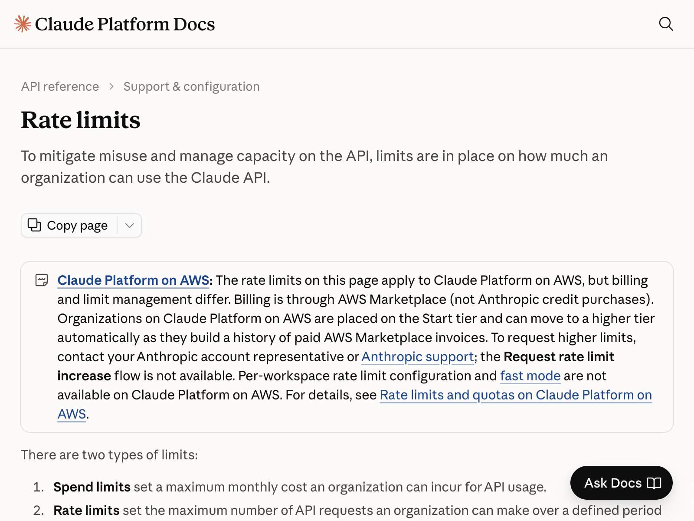This screenshot has width=694, height=521.
Task: Open Claude Platform on AWS link
Action: click(x=134, y=280)
